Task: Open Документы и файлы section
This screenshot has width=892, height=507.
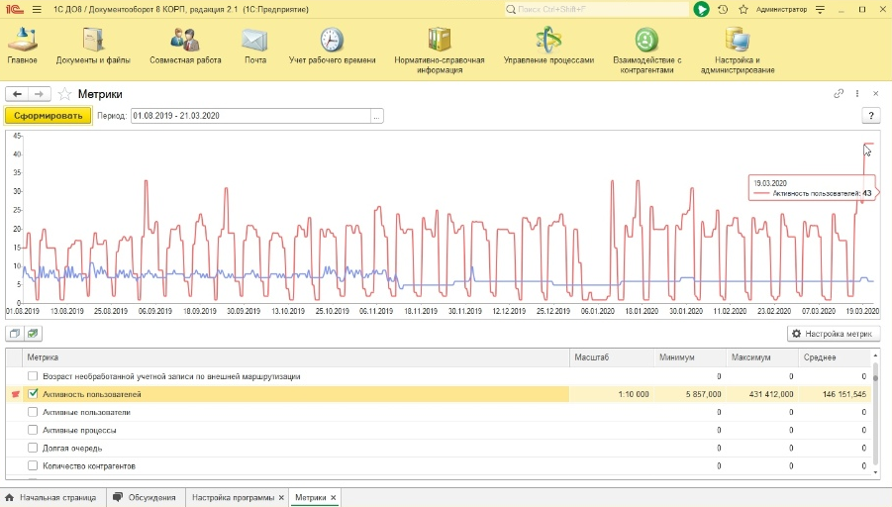Action: [x=93, y=47]
